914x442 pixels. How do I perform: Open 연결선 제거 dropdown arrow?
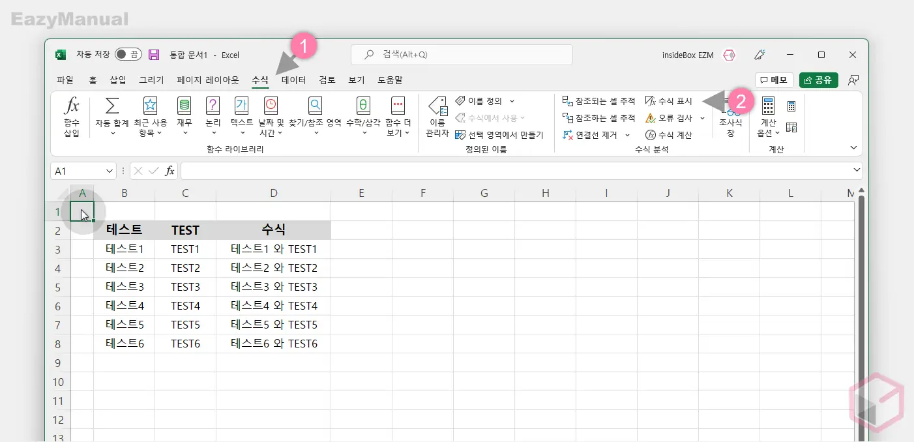(x=627, y=135)
